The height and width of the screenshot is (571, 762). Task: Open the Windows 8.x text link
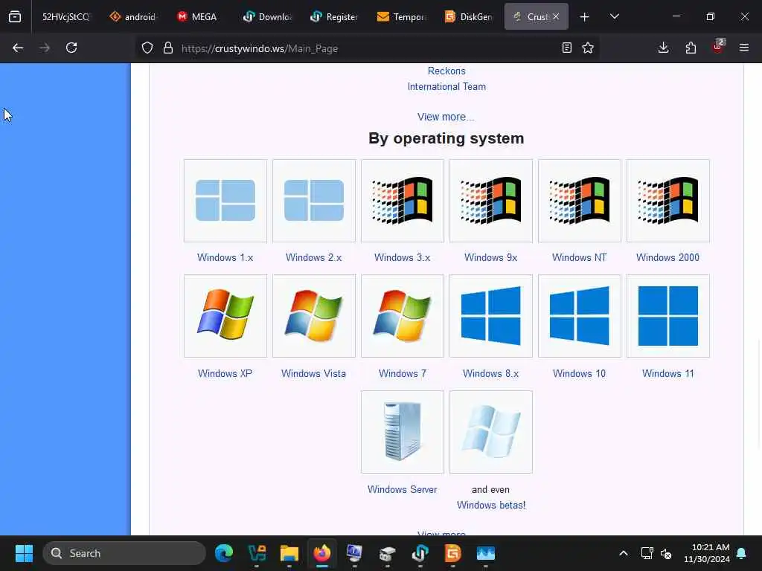491,373
